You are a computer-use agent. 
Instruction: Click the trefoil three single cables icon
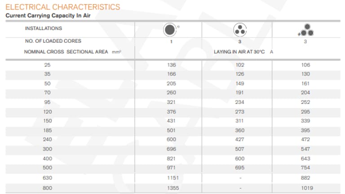point(306,31)
